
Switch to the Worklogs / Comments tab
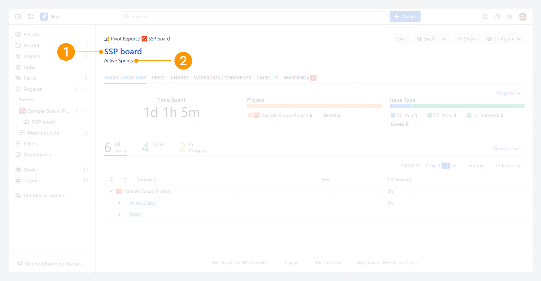pyautogui.click(x=222, y=78)
